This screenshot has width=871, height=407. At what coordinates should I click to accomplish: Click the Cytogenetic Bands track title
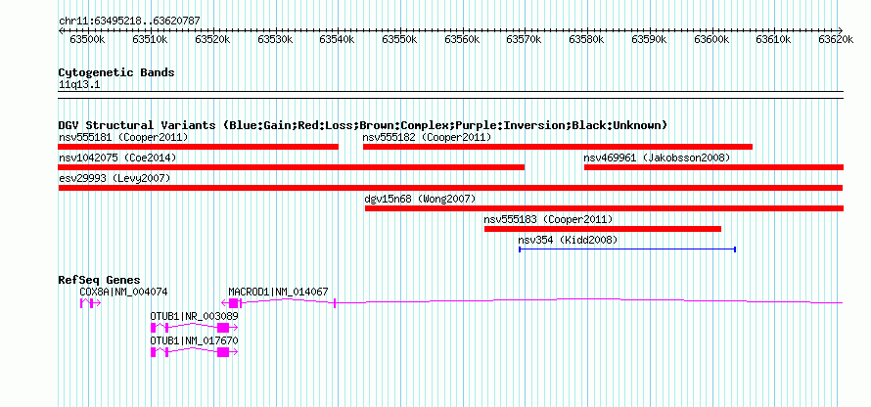coord(116,72)
